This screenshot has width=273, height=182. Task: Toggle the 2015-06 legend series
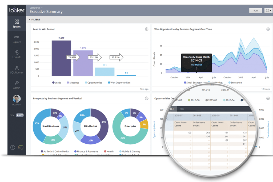click(194, 100)
